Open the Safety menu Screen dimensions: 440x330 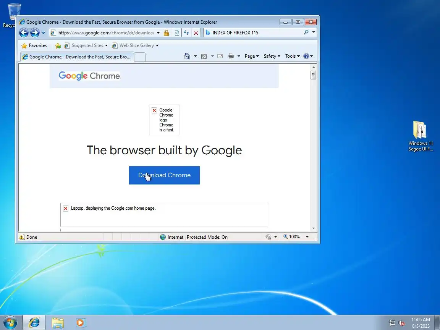pyautogui.click(x=272, y=56)
